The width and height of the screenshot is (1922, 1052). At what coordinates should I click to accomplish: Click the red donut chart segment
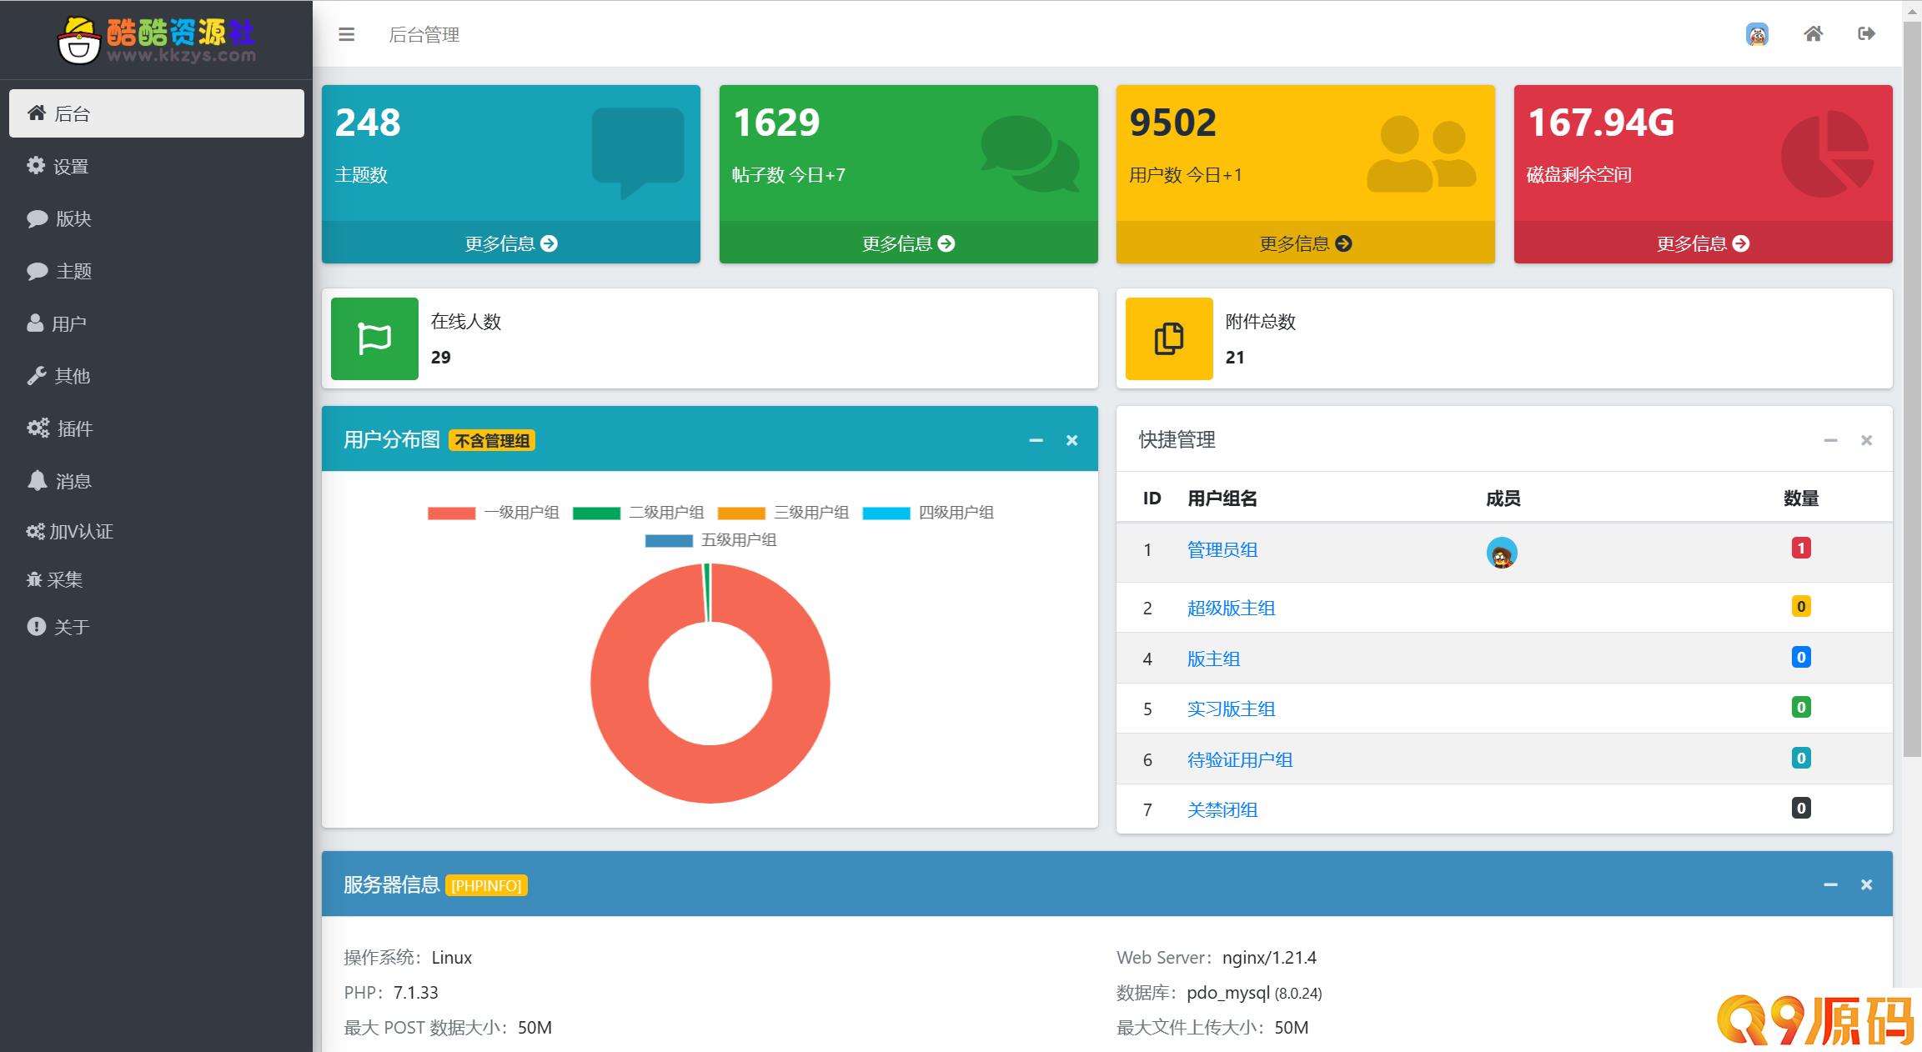pyautogui.click(x=710, y=774)
